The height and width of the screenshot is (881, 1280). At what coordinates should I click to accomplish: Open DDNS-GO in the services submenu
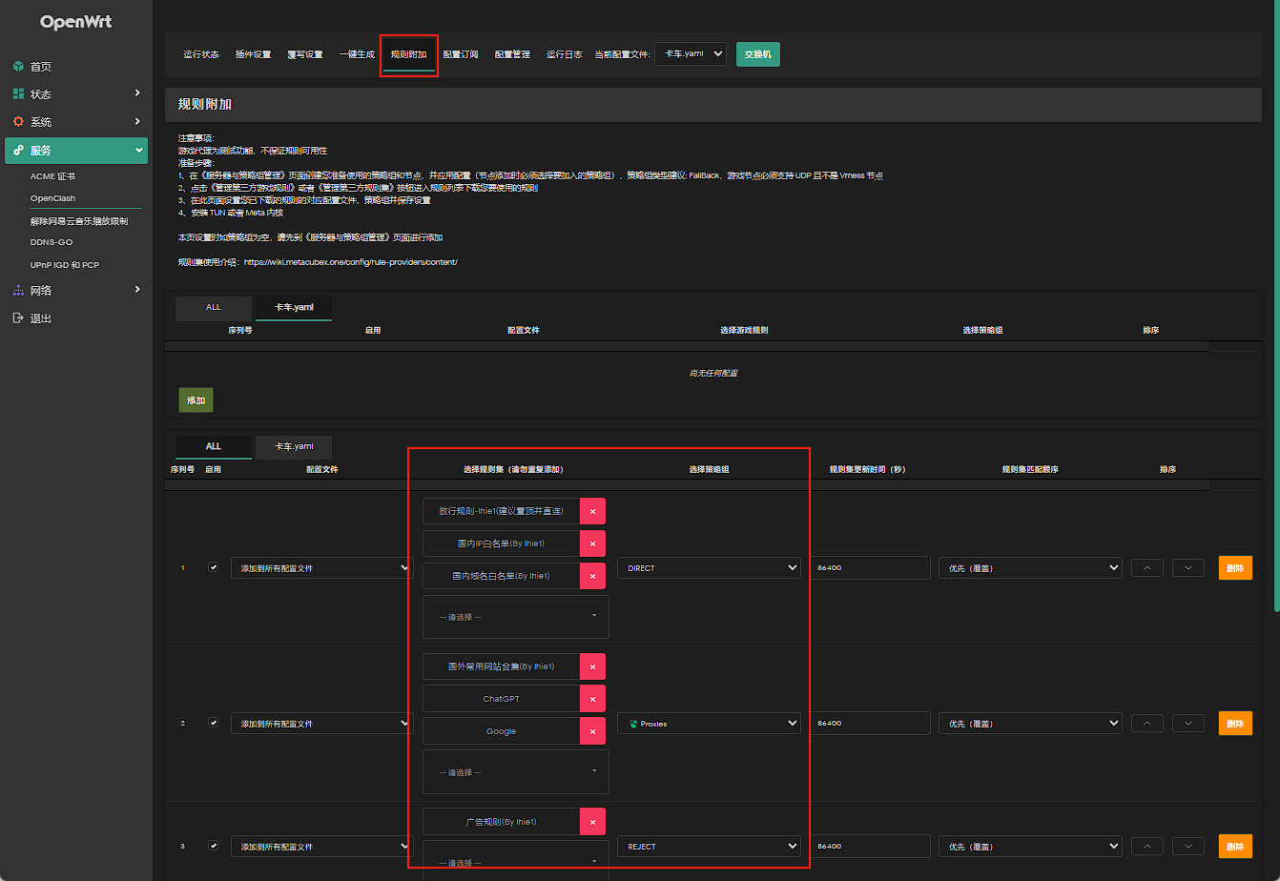pyautogui.click(x=52, y=242)
